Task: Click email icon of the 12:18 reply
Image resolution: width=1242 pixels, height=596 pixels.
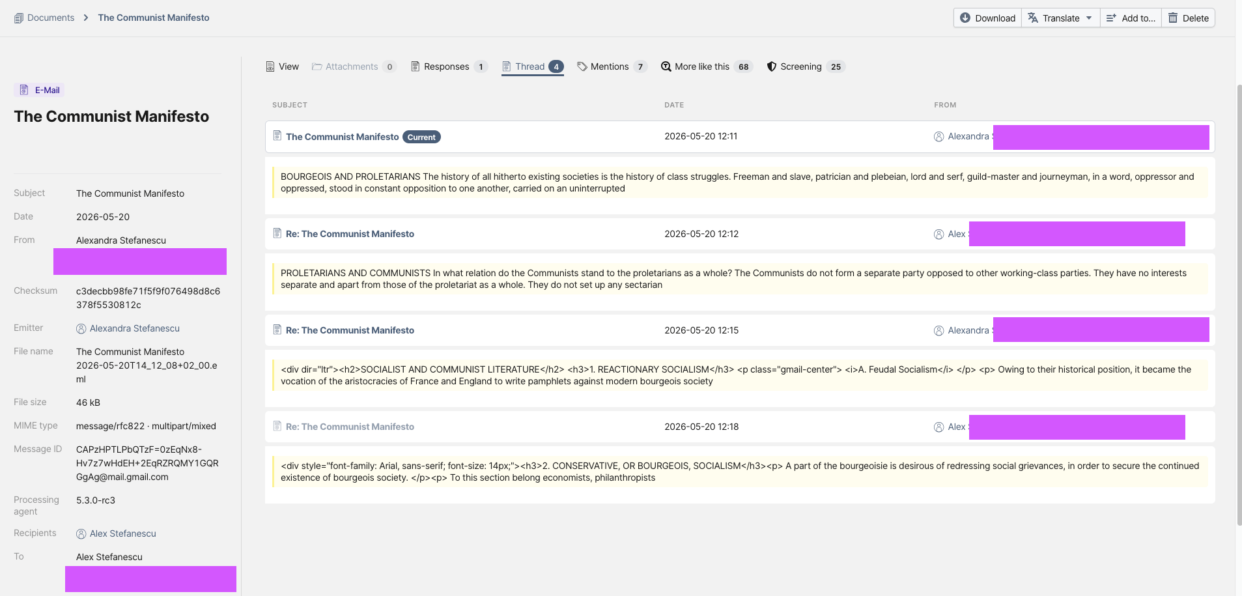Action: [x=277, y=426]
